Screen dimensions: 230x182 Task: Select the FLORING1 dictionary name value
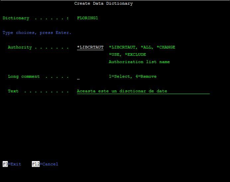(x=87, y=18)
